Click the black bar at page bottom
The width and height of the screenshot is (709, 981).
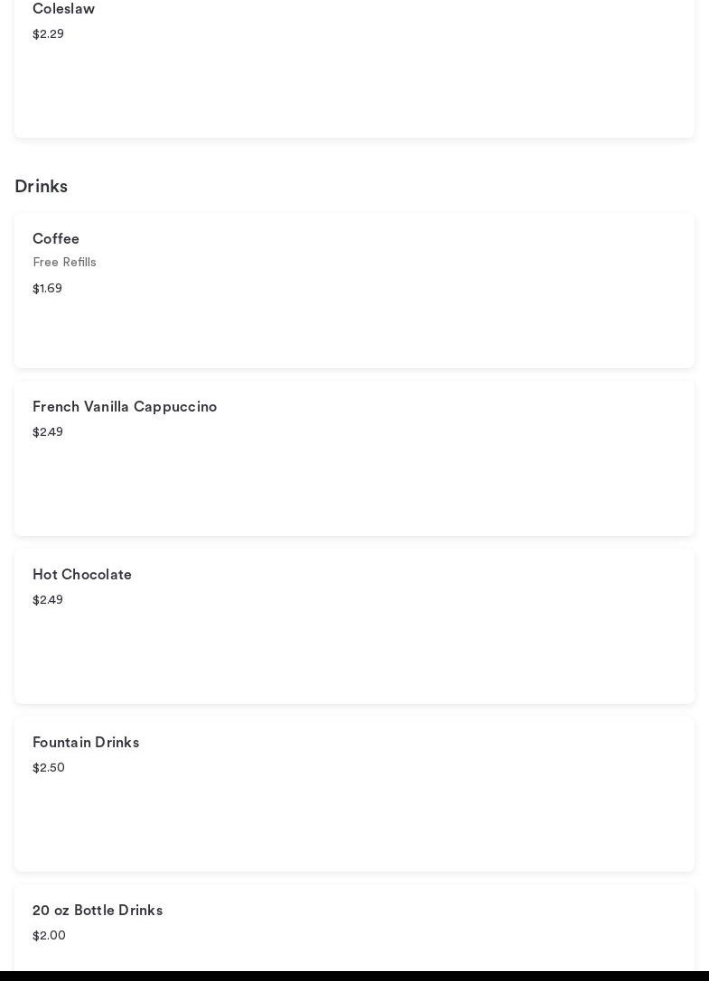pyautogui.click(x=354, y=976)
